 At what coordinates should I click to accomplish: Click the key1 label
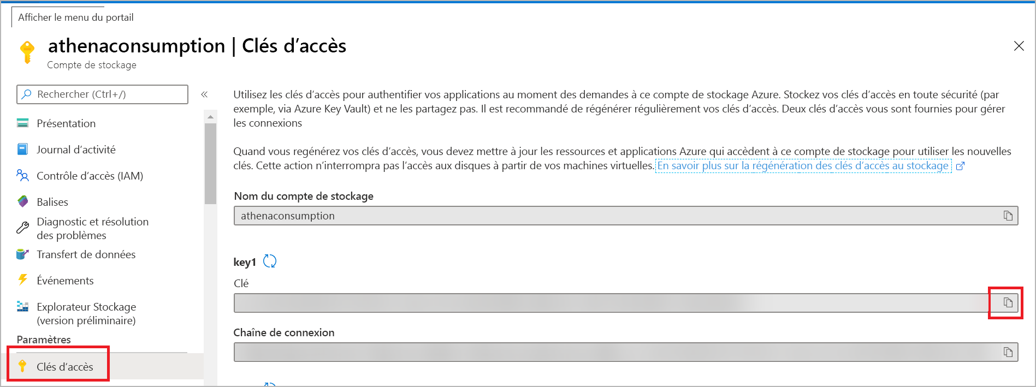click(245, 262)
